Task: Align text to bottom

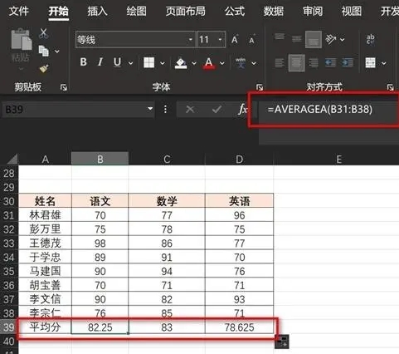Action: [x=314, y=40]
